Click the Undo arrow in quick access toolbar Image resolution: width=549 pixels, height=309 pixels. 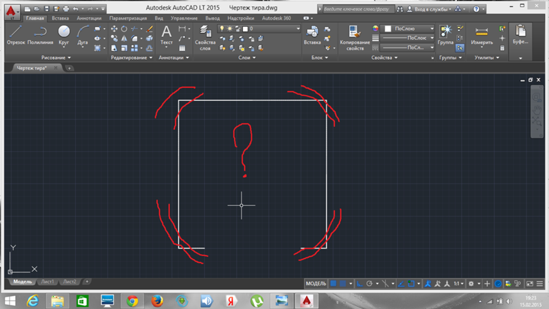pyautogui.click(x=75, y=9)
